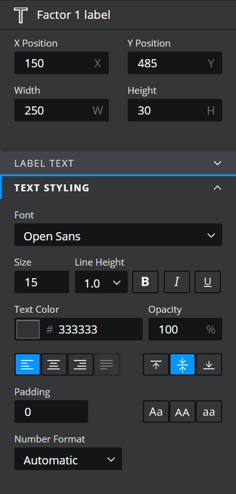Toggle Underline text formatting
Screen dimensions: 236x494
pos(208,282)
